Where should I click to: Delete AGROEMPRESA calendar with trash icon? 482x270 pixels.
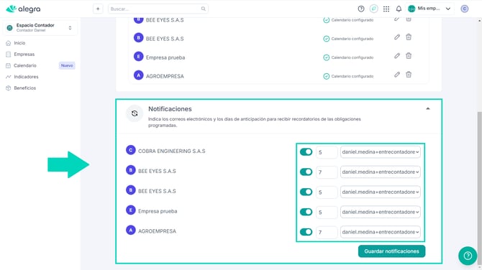click(409, 75)
